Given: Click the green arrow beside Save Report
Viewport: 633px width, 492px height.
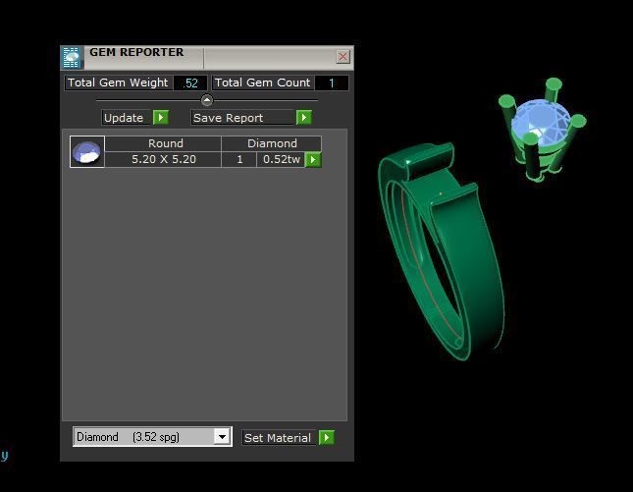Looking at the screenshot, I should click(x=304, y=118).
